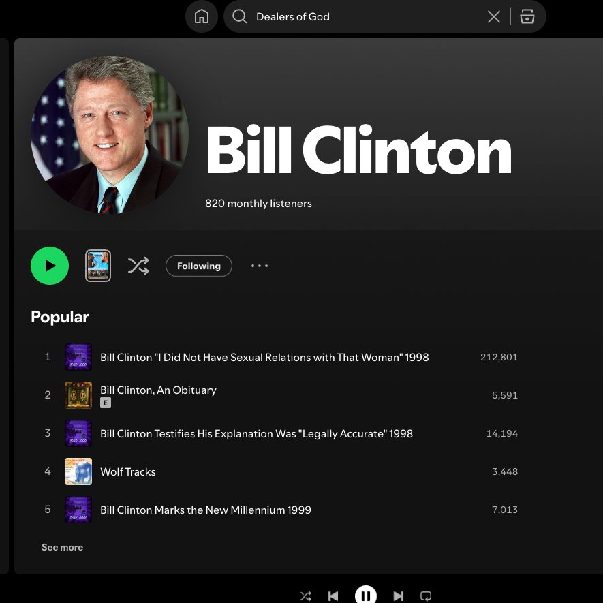The image size is (603, 603).
Task: Play 'Bill Clinton Marks the New Millennium 1999'
Action: [x=206, y=510]
